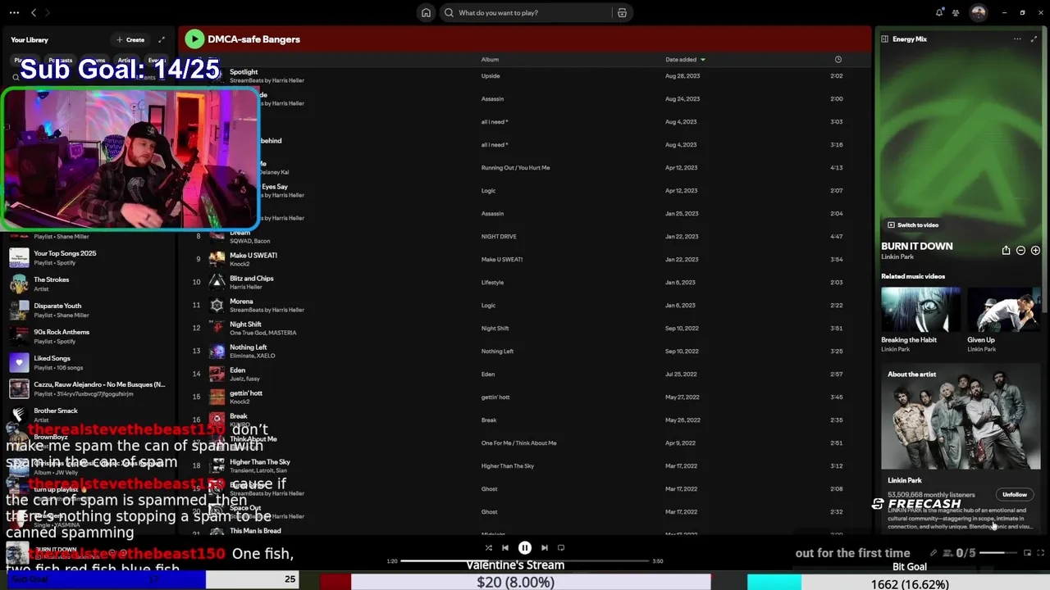Open Upside album link
This screenshot has height=590, width=1050.
tap(490, 75)
